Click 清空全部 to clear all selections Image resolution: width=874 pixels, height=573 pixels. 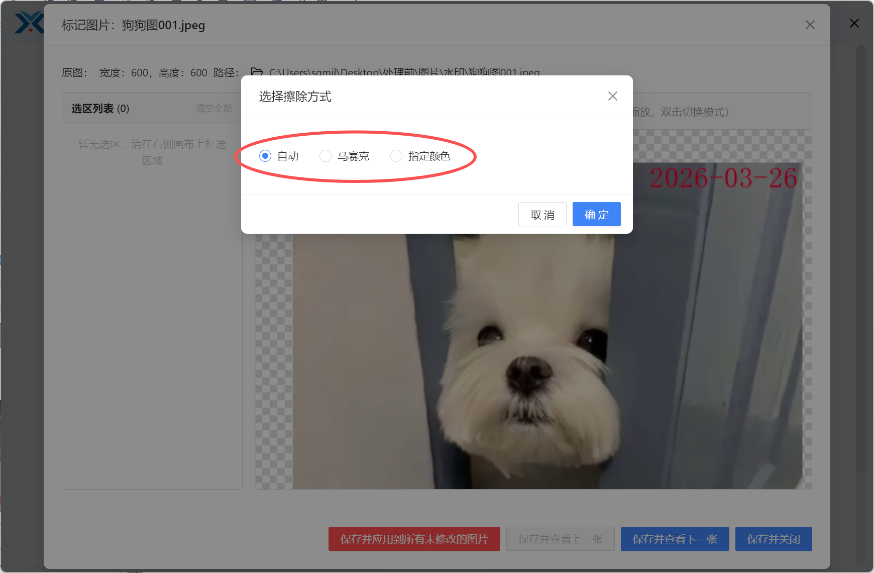coord(213,108)
